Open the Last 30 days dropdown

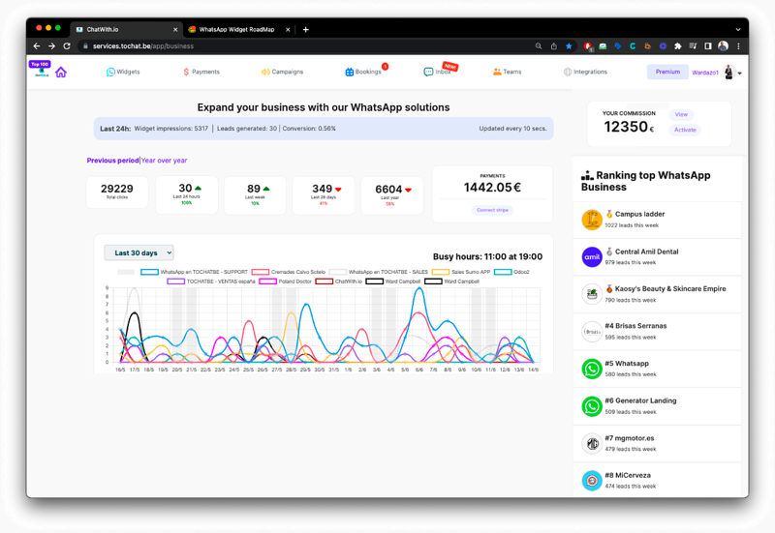coord(139,252)
